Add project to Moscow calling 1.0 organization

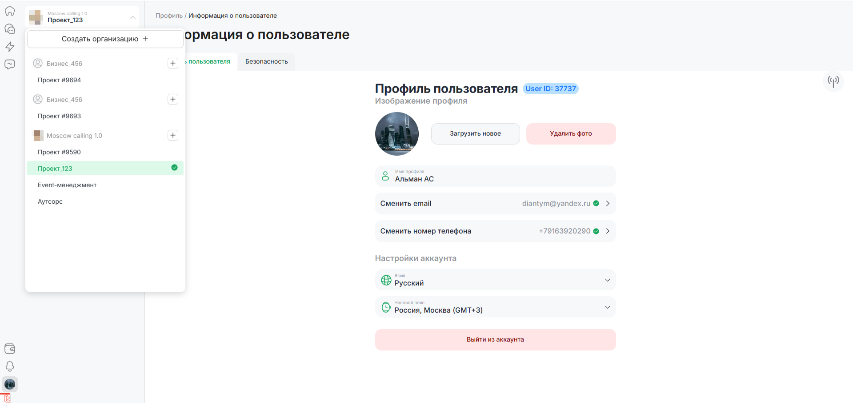point(173,135)
